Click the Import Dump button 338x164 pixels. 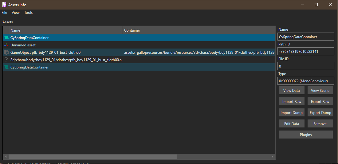(292, 113)
